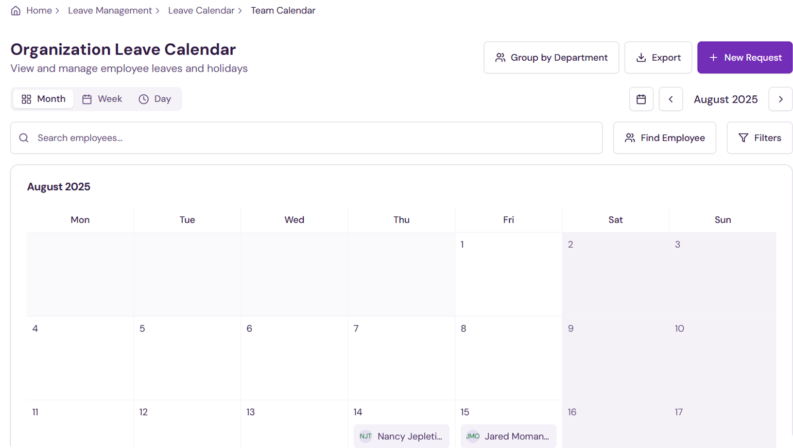Screen dimensions: 793x448
Task: Click the magnifier icon in search box
Action: (24, 138)
